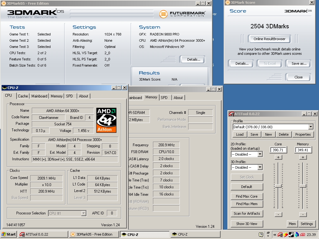
Task: Click the 3DMark05 title bar icon
Action: 4,3
